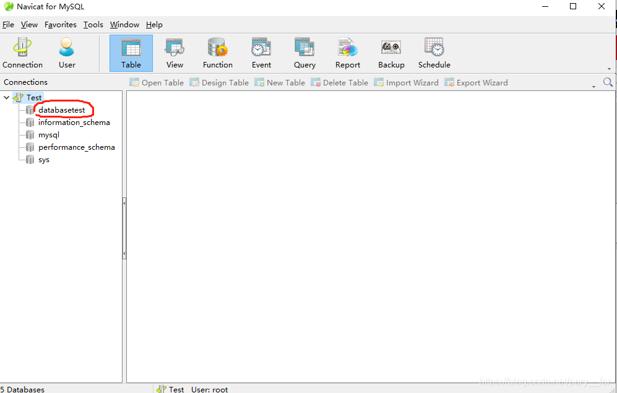617x393 pixels.
Task: Open the Backup toolbar icon
Action: point(391,53)
